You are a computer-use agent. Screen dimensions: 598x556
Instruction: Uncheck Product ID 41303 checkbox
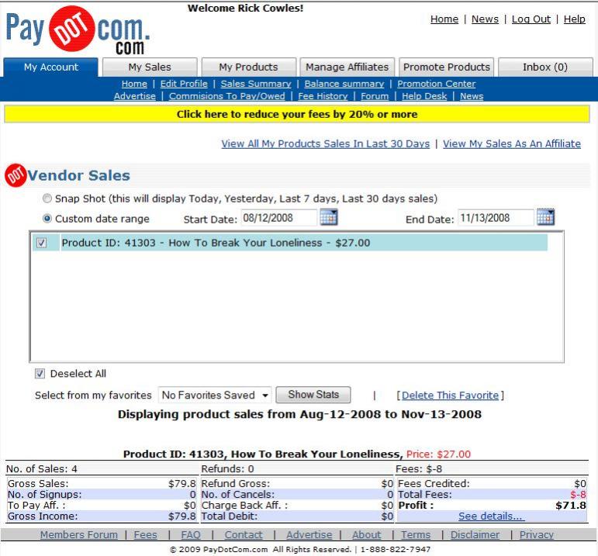coord(41,243)
